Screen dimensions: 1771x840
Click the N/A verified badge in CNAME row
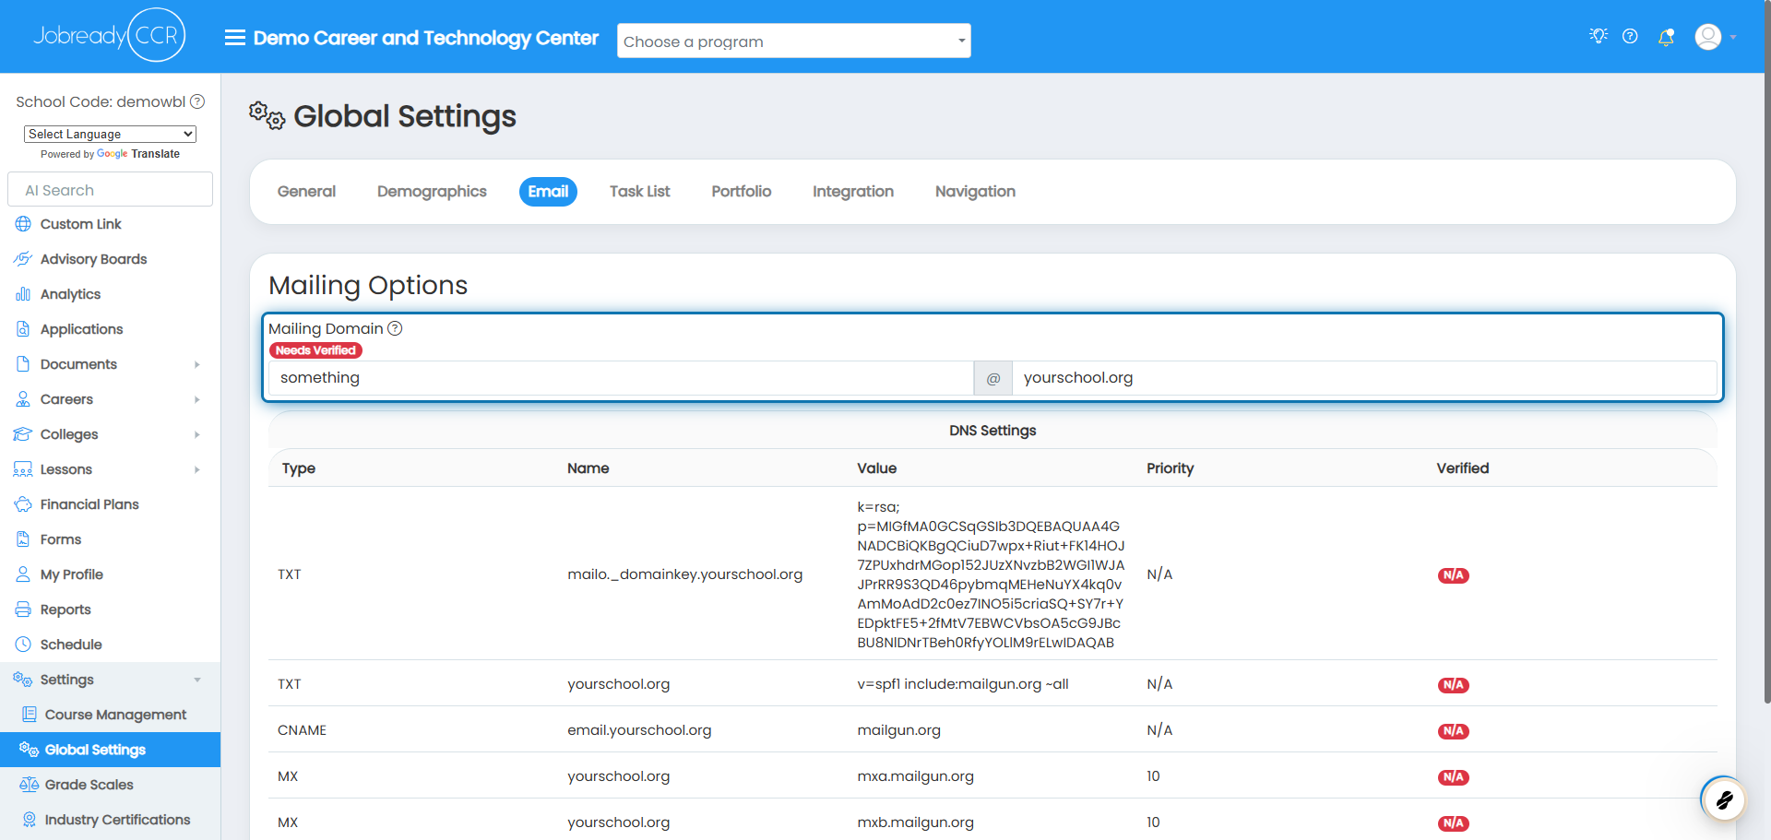1454,731
